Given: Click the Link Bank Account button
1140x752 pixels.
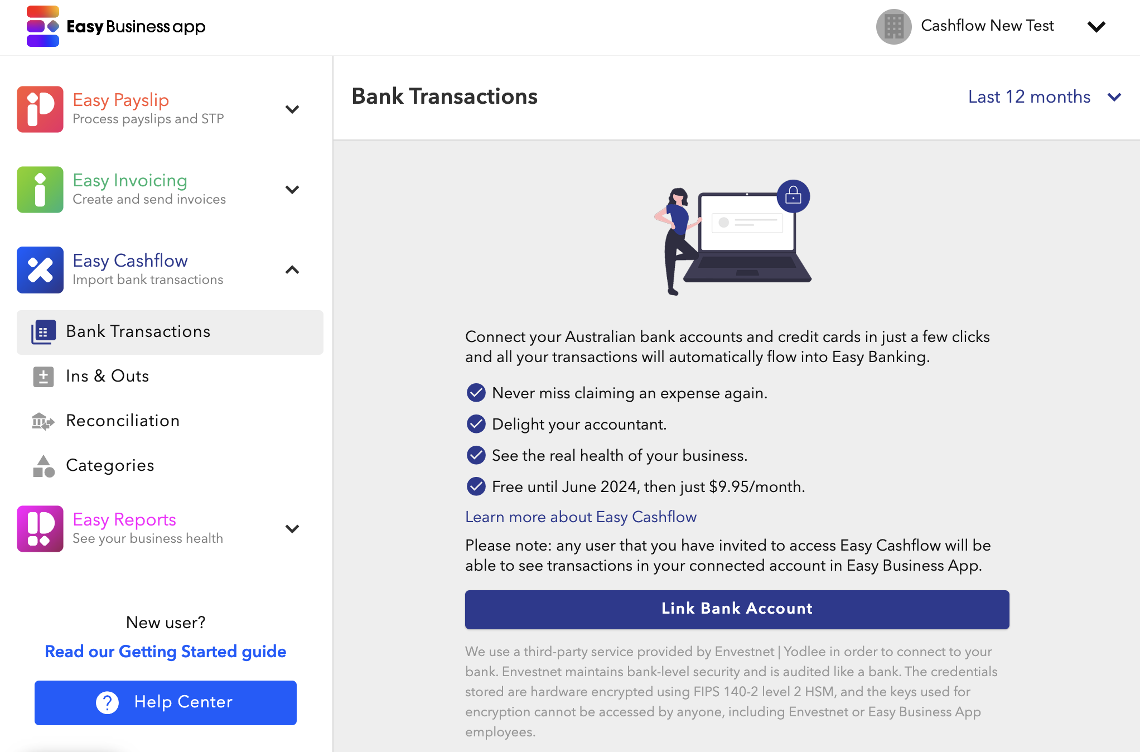Looking at the screenshot, I should point(737,609).
